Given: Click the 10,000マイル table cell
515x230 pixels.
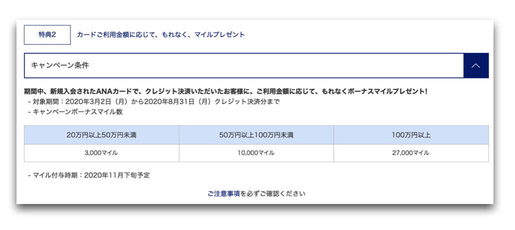Looking at the screenshot, I should (256, 153).
